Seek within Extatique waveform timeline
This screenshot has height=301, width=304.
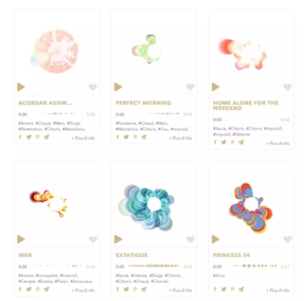coord(154,266)
